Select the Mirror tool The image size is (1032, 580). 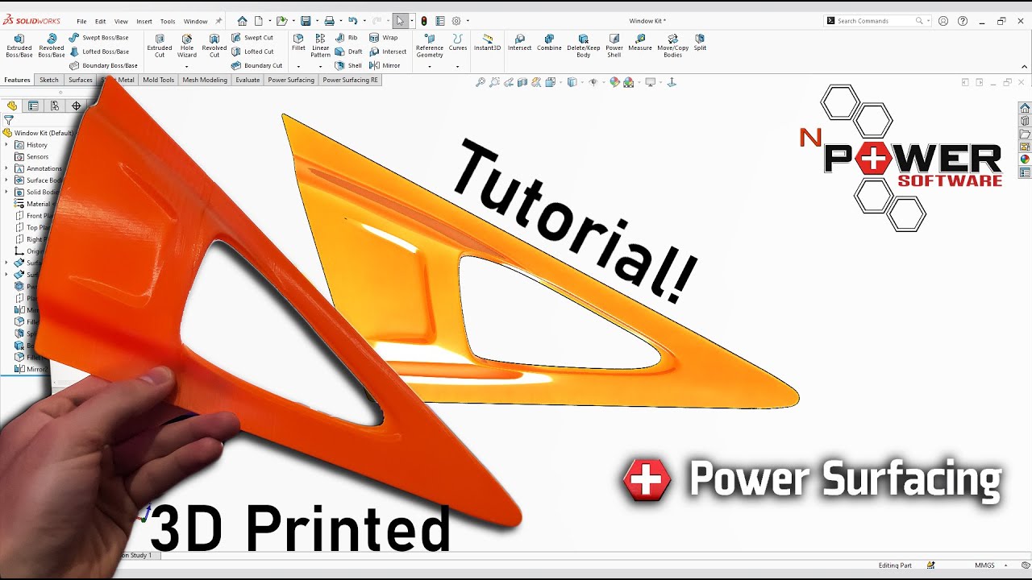(x=385, y=65)
